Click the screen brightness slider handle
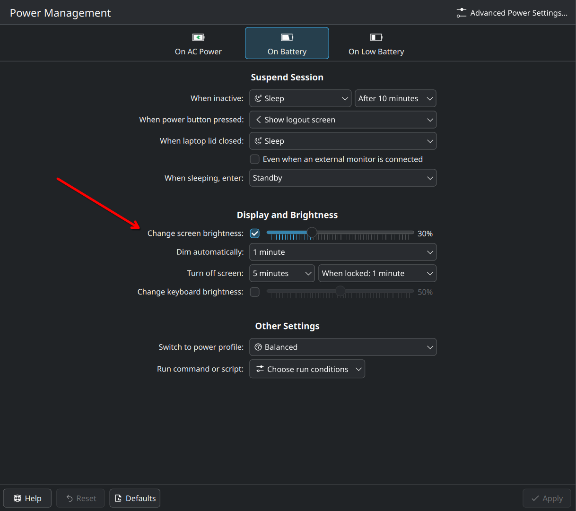This screenshot has height=511, width=576. (312, 233)
